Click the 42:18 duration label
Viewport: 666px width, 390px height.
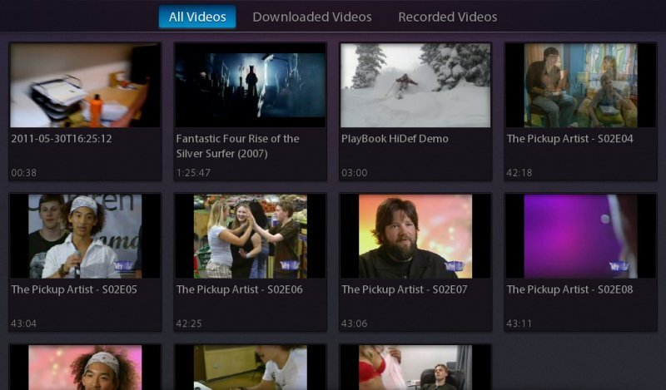(519, 173)
